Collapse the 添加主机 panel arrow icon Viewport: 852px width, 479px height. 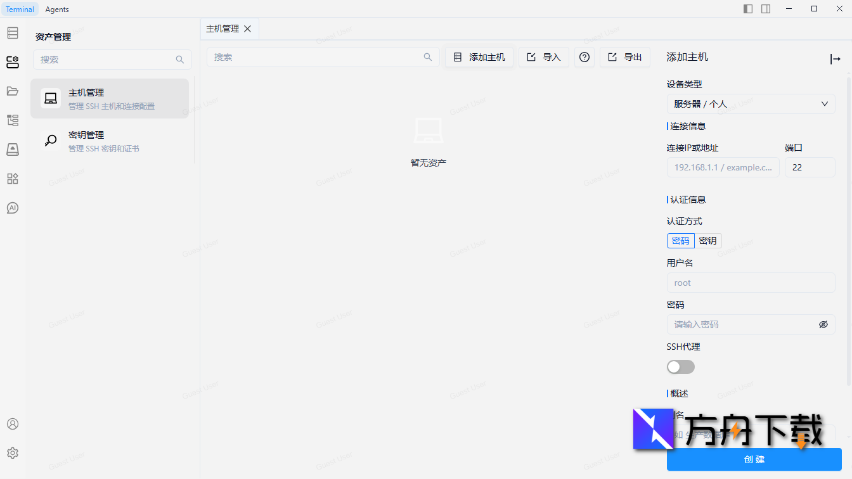[x=836, y=59]
